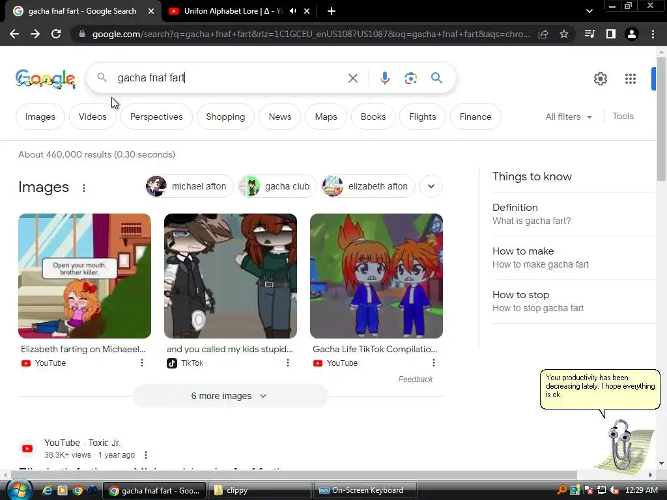Filter results by Images
Image resolution: width=667 pixels, height=500 pixels.
pyautogui.click(x=40, y=117)
